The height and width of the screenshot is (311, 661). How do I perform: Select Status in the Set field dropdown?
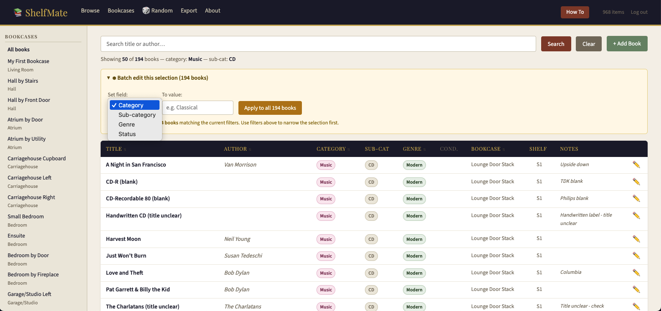134,134
